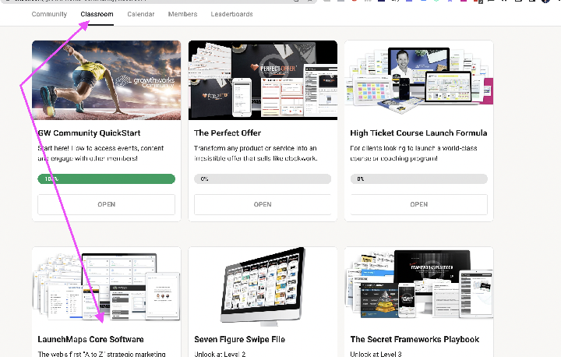Click the GW Community QuickStart title

(x=89, y=133)
